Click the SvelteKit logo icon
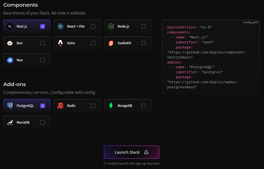 [x=111, y=43]
